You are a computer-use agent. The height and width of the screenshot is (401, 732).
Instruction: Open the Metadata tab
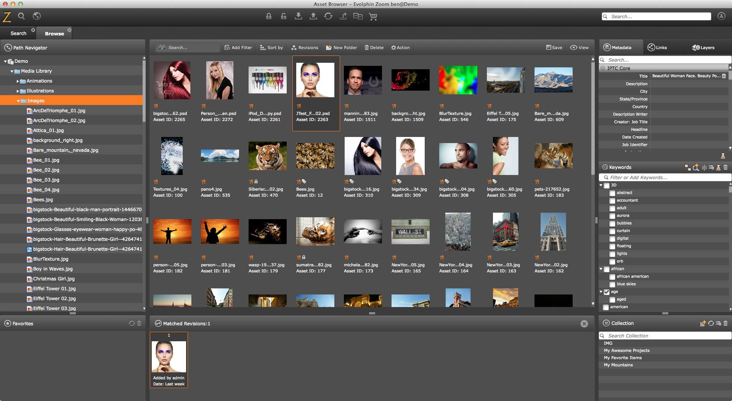click(x=621, y=48)
